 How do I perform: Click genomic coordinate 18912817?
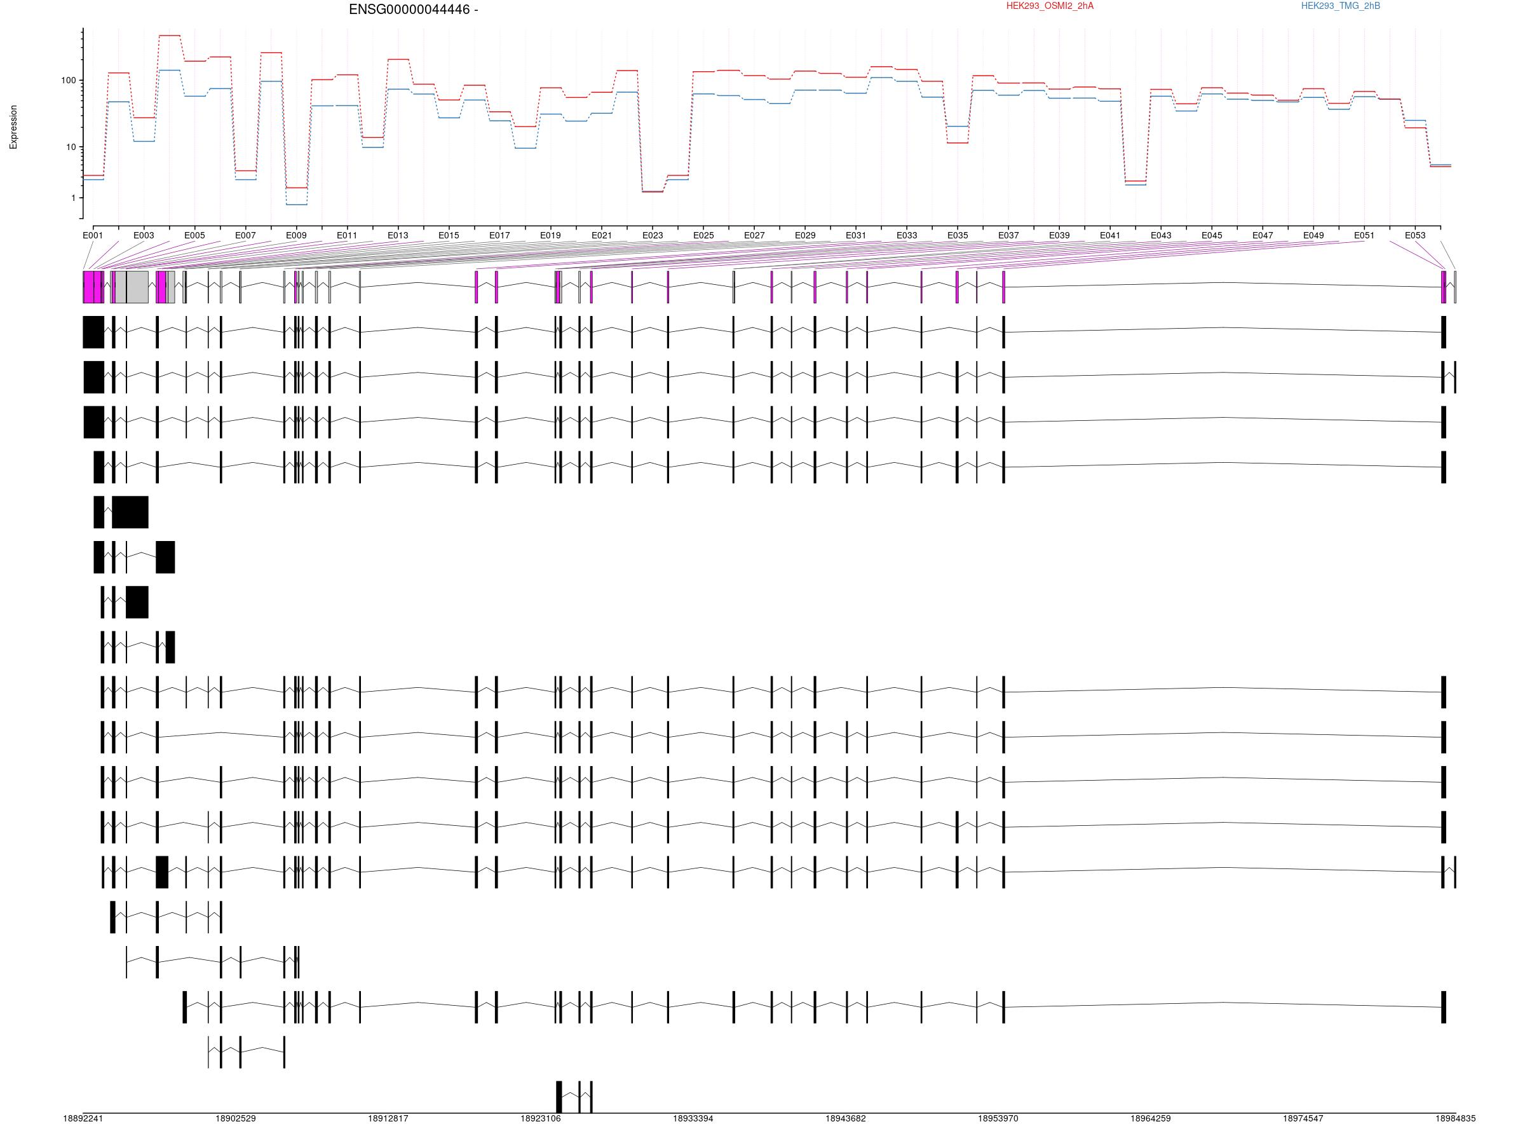[388, 1119]
